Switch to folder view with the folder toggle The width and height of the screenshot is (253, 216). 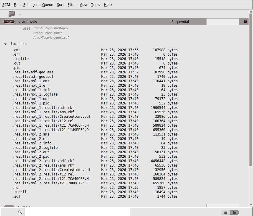click(234, 212)
